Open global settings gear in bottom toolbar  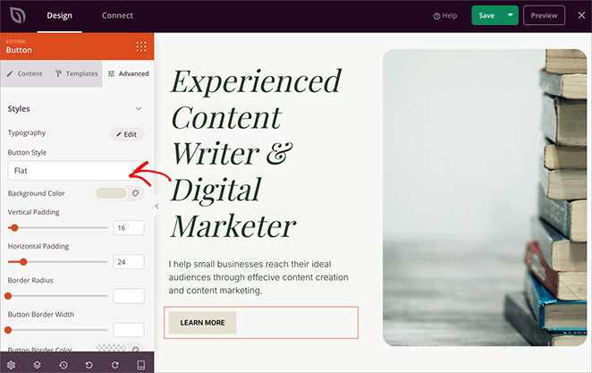(x=11, y=365)
